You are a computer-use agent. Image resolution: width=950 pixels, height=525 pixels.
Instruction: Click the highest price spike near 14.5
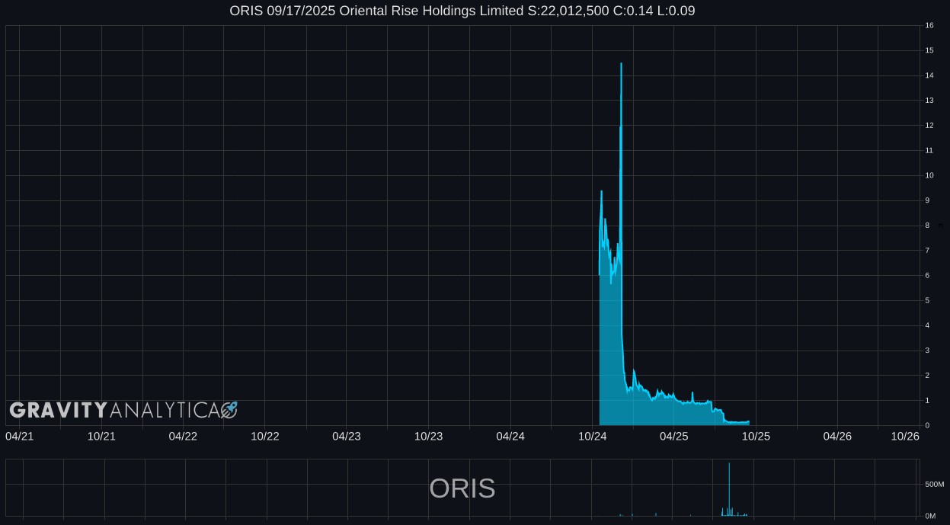pyautogui.click(x=621, y=64)
